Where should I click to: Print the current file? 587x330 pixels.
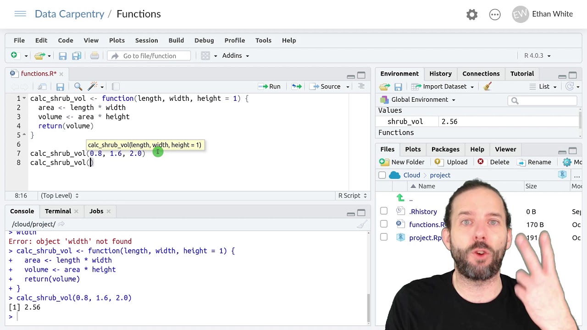[x=94, y=55]
